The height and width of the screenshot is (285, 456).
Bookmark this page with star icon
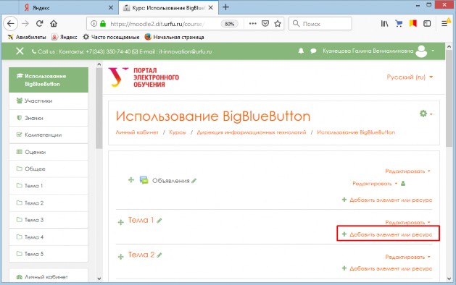point(278,24)
